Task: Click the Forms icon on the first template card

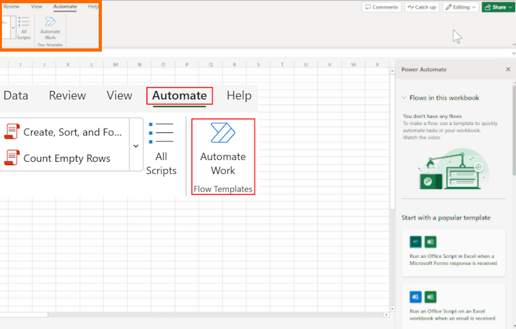Action: tap(415, 242)
